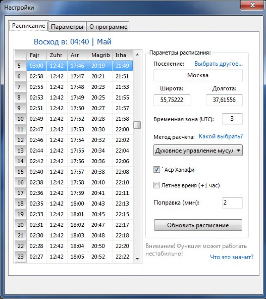Viewport: 266px width, 299px height.
Task: Select the Расписание tab
Action: pyautogui.click(x=28, y=26)
